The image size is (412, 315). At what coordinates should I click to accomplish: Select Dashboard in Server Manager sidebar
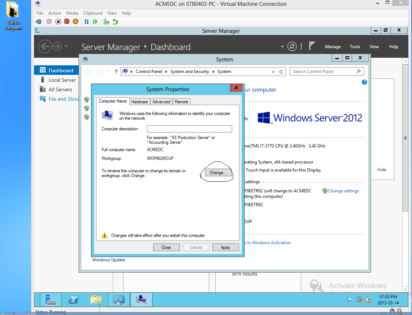click(x=56, y=70)
